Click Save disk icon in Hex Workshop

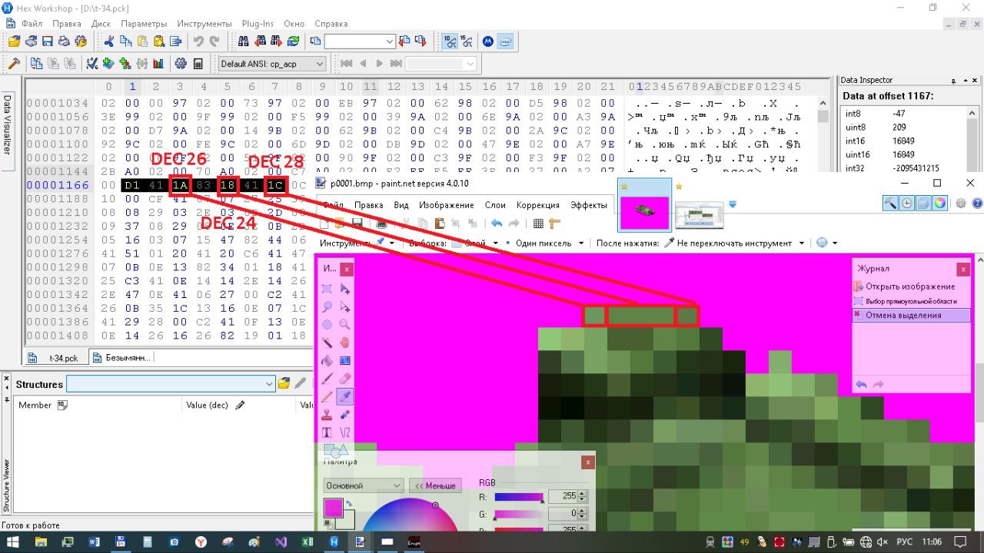pyautogui.click(x=47, y=41)
